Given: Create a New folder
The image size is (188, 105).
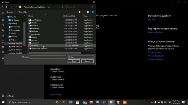Looking at the screenshot, I should (x=23, y=12).
